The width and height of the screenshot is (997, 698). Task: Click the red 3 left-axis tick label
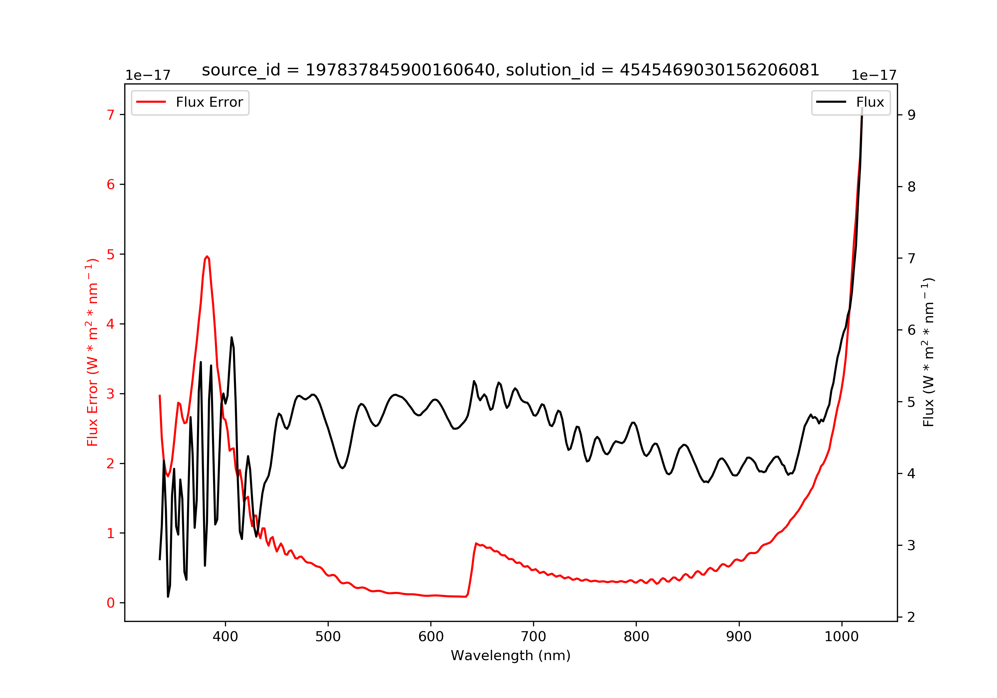click(x=111, y=394)
